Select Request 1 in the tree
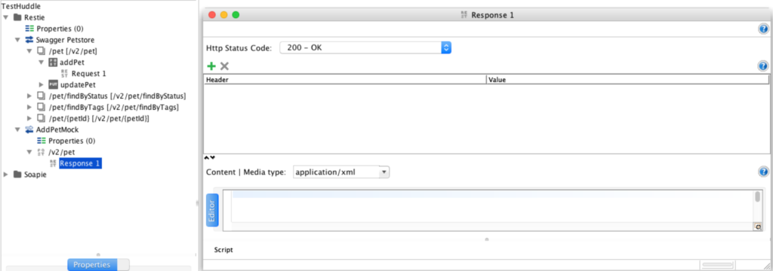Viewport: 773px width, 271px height. (89, 74)
